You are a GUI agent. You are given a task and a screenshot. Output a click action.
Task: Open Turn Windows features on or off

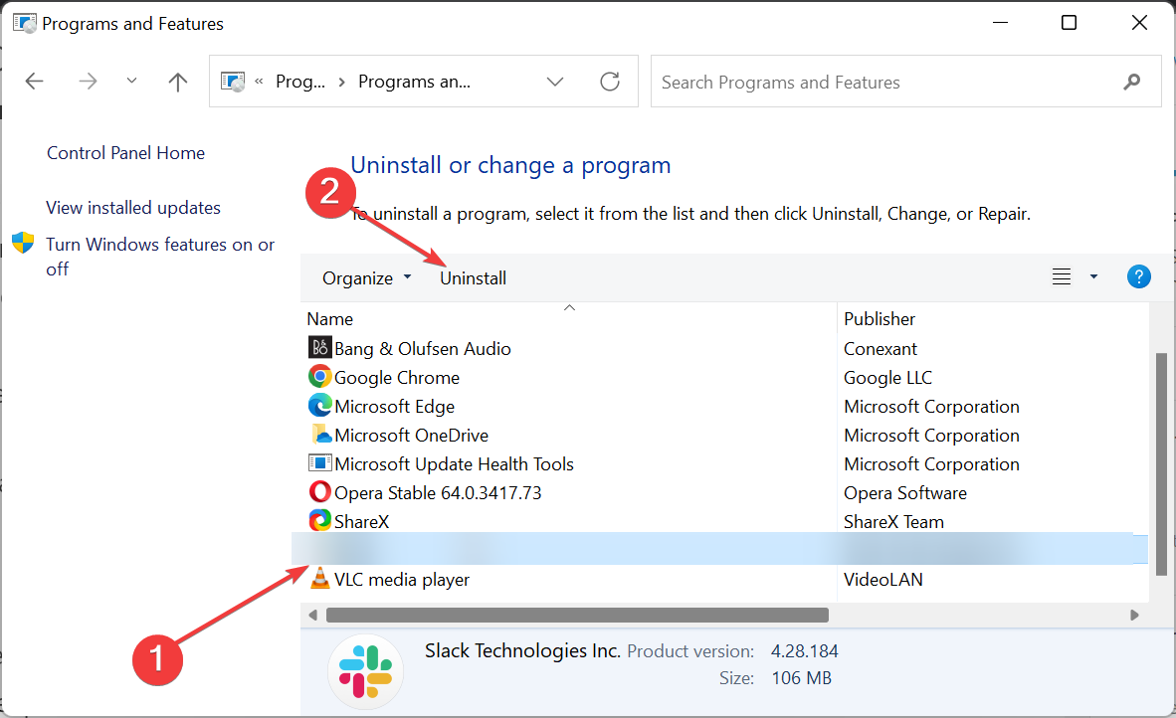[x=160, y=257]
